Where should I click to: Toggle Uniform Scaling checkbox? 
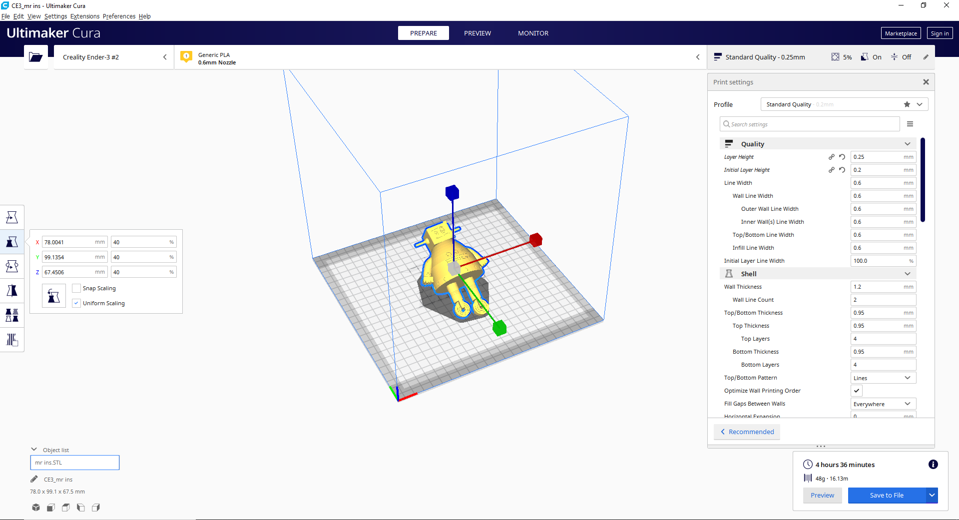tap(76, 303)
